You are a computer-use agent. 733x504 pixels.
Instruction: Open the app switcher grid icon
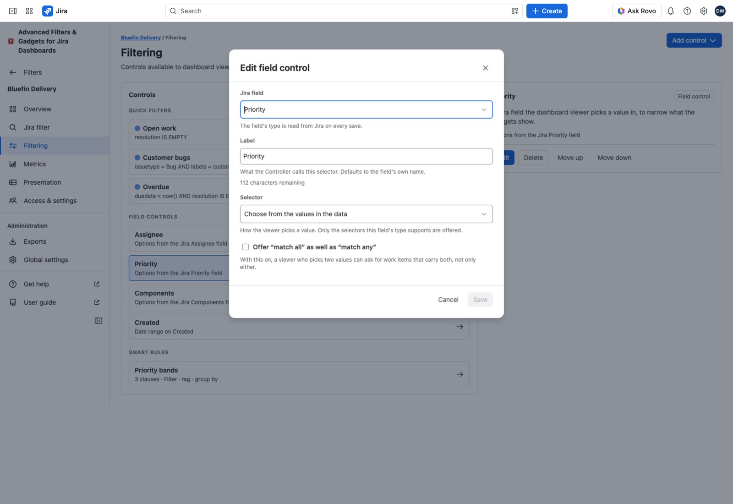[29, 11]
